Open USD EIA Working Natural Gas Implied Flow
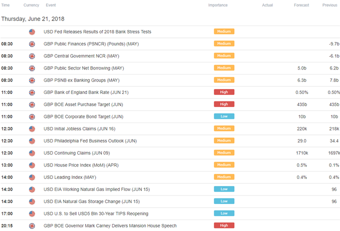Screen dimensions: 340x231 [x=97, y=189]
